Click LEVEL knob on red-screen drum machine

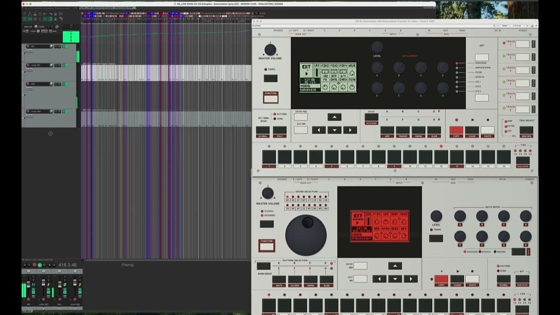(436, 216)
